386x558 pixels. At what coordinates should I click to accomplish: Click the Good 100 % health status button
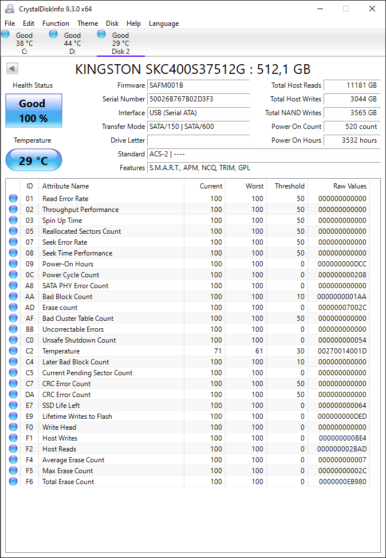(34, 111)
